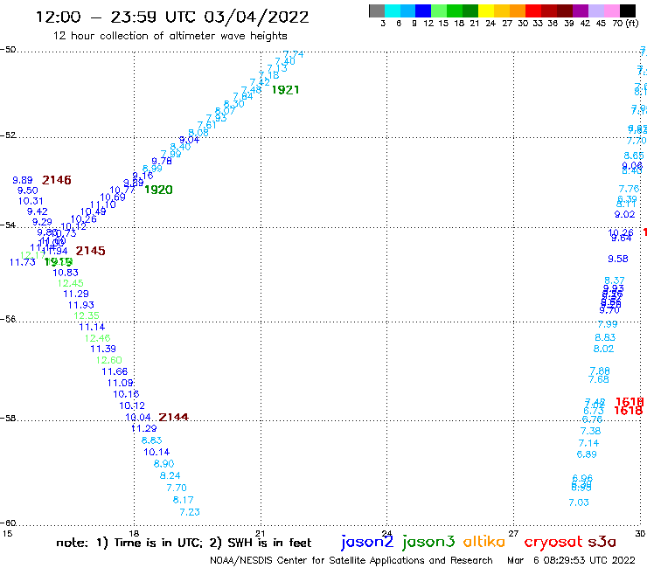Click the latitude axis label -56
Screen dimensions: 647x568
[x=8, y=319]
